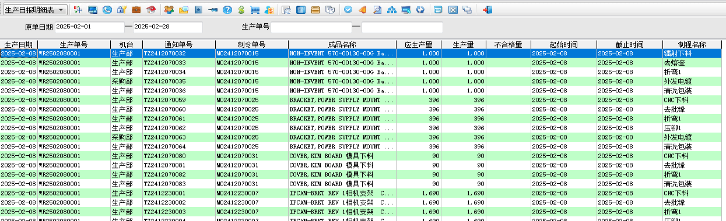Click the 制程名称 column header

pos(692,44)
